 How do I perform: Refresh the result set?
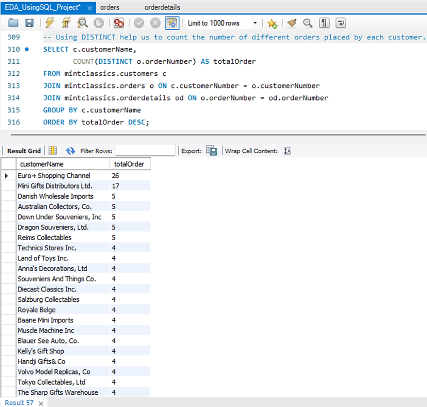(x=70, y=150)
